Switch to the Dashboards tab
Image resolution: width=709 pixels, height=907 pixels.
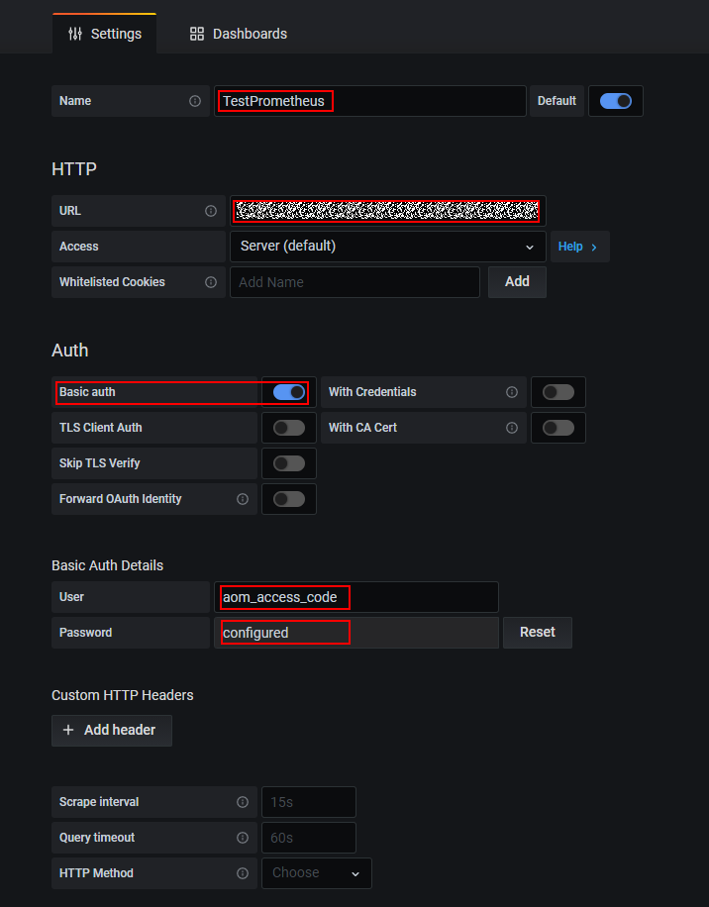(239, 34)
